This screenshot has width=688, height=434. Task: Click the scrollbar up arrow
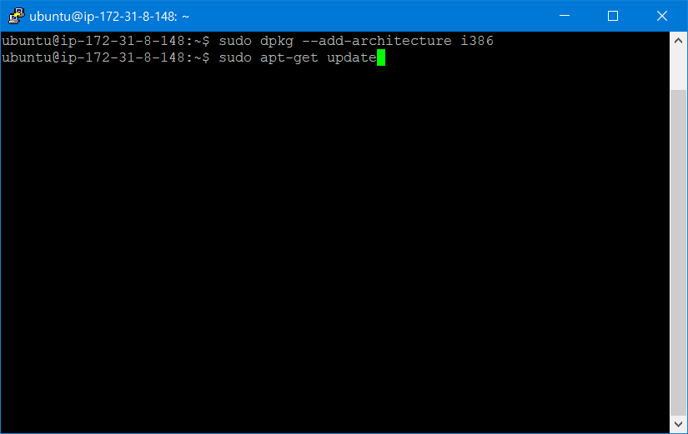[x=678, y=41]
